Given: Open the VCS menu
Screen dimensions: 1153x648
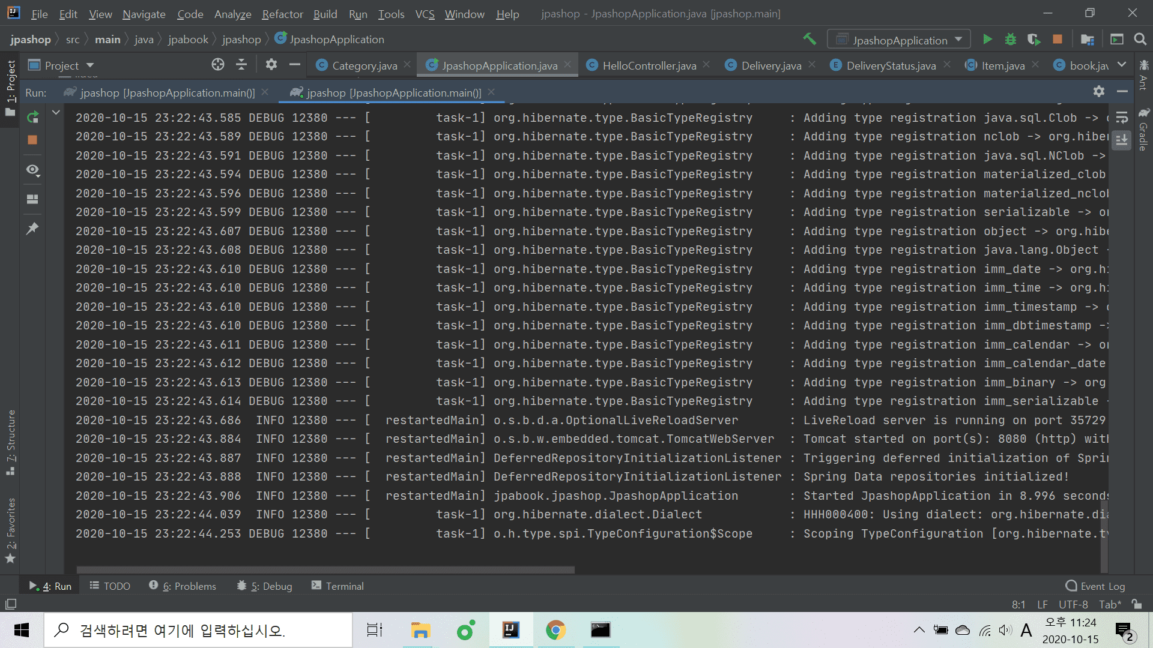Looking at the screenshot, I should 425,14.
